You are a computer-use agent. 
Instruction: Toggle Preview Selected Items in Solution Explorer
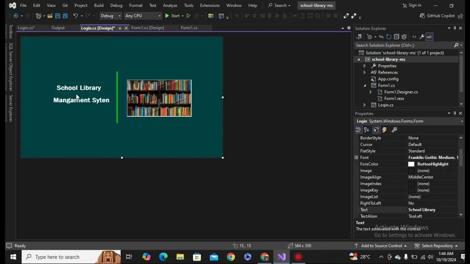point(430,37)
